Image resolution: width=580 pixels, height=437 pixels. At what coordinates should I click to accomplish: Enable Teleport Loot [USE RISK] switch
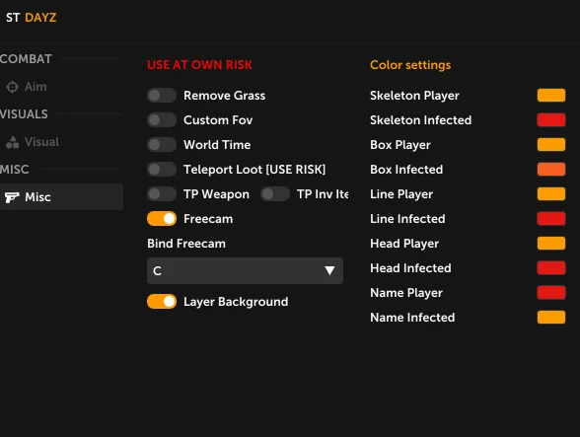pos(162,170)
